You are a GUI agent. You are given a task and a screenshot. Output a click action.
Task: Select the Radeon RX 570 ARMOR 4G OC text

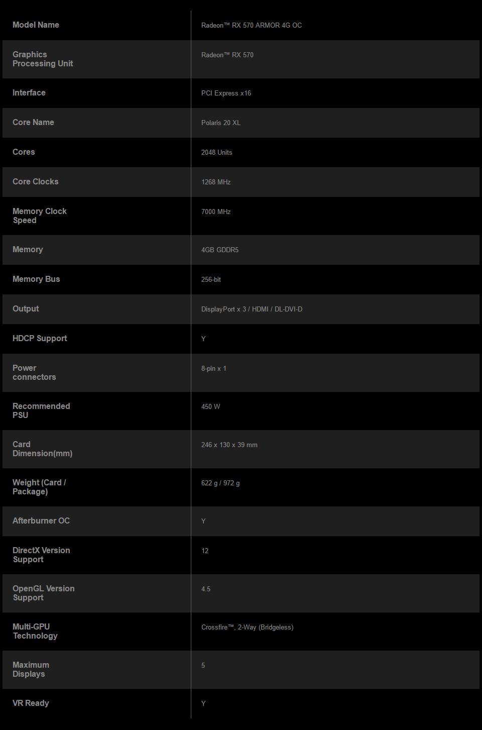[252, 26]
